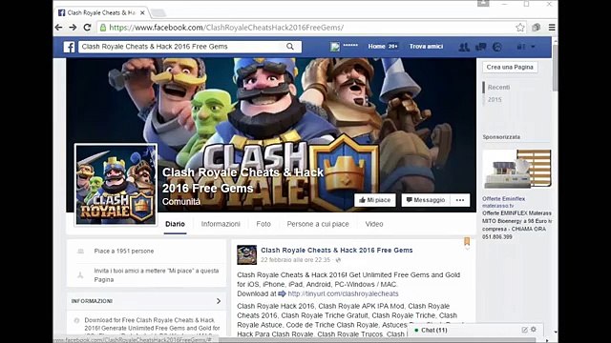Image resolution: width=611 pixels, height=343 pixels.
Task: Click the browser address bar URL
Action: click(226, 28)
